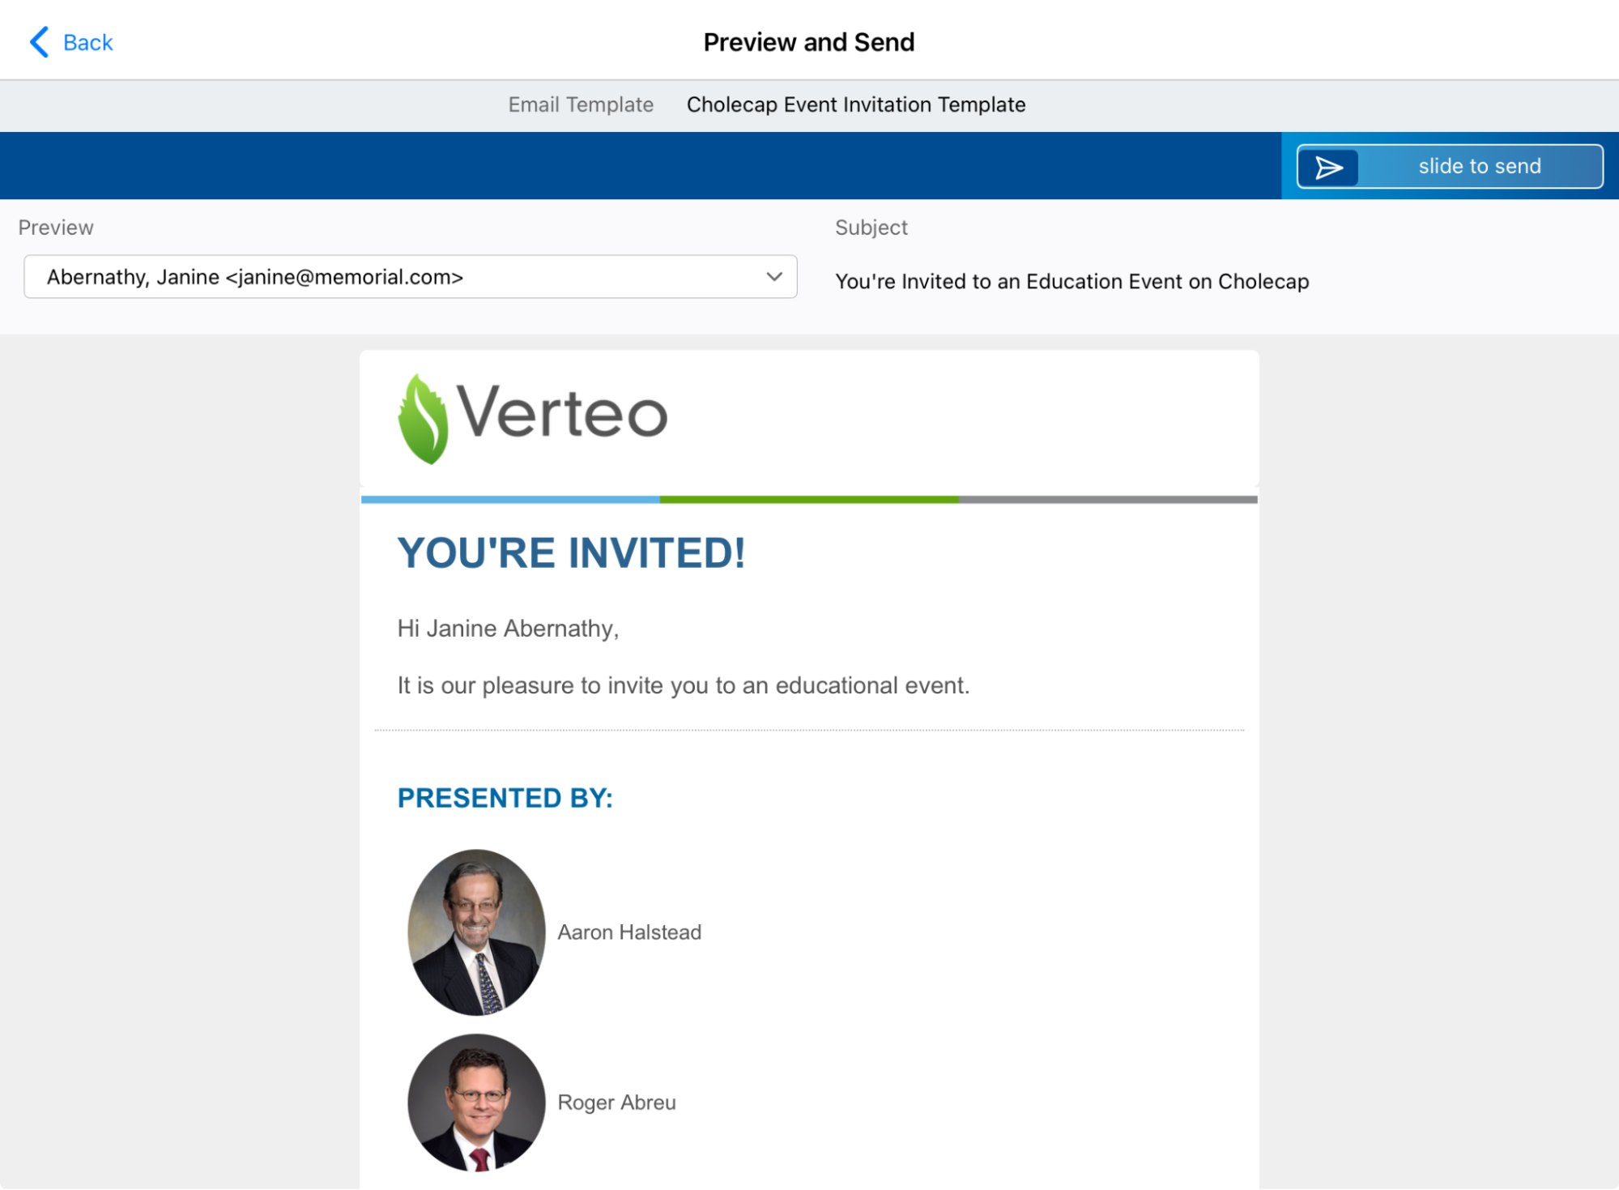Screen dimensions: 1619x1190
Task: Click the paper plane send icon
Action: (1328, 167)
